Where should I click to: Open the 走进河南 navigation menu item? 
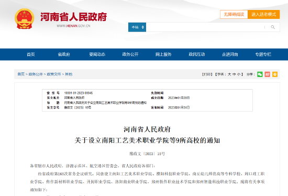230,55
